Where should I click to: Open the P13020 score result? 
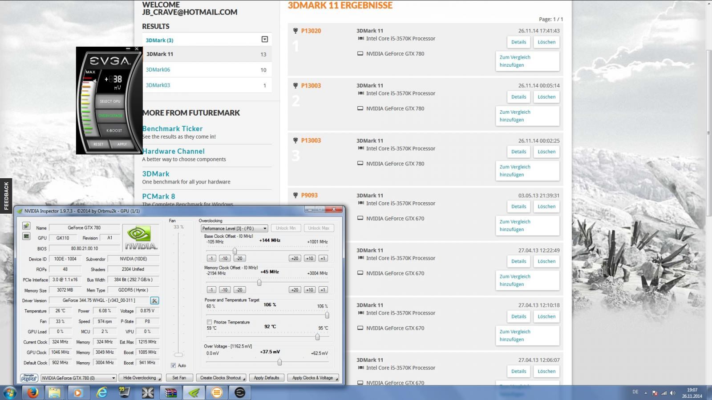[x=311, y=31]
